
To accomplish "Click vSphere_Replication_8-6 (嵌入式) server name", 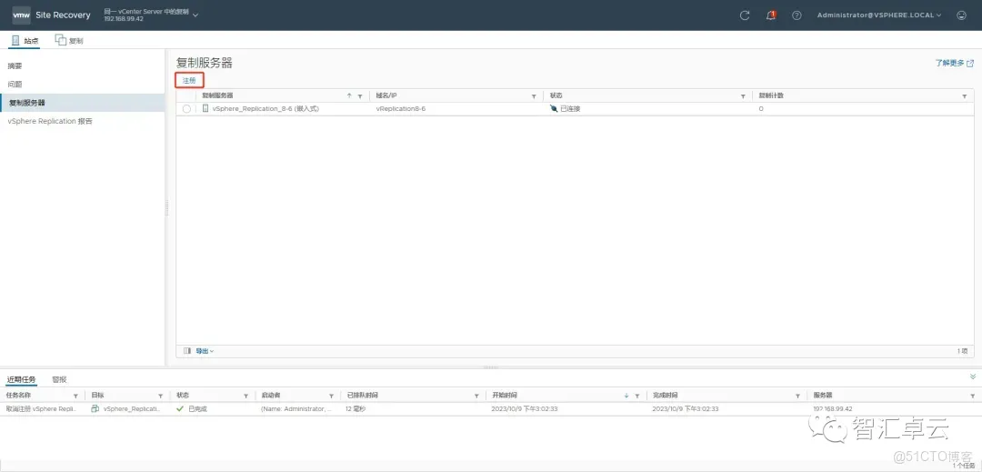I will point(266,109).
